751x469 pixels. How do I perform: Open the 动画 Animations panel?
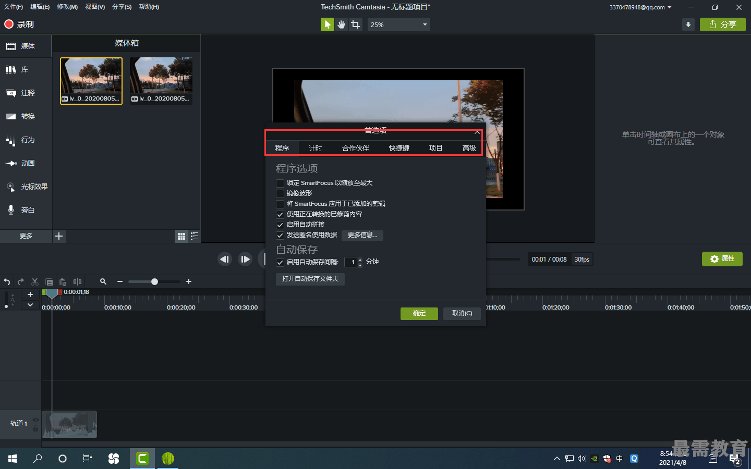click(x=26, y=163)
